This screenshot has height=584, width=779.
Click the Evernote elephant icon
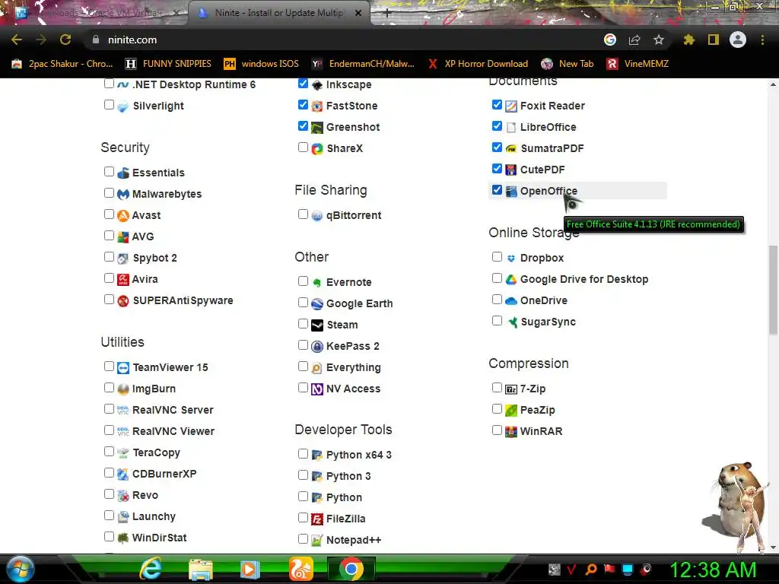317,283
